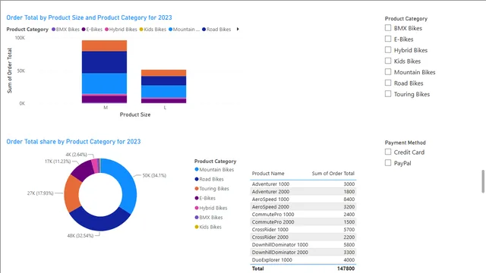Click the 27K (17.93%) data label

tap(40, 193)
